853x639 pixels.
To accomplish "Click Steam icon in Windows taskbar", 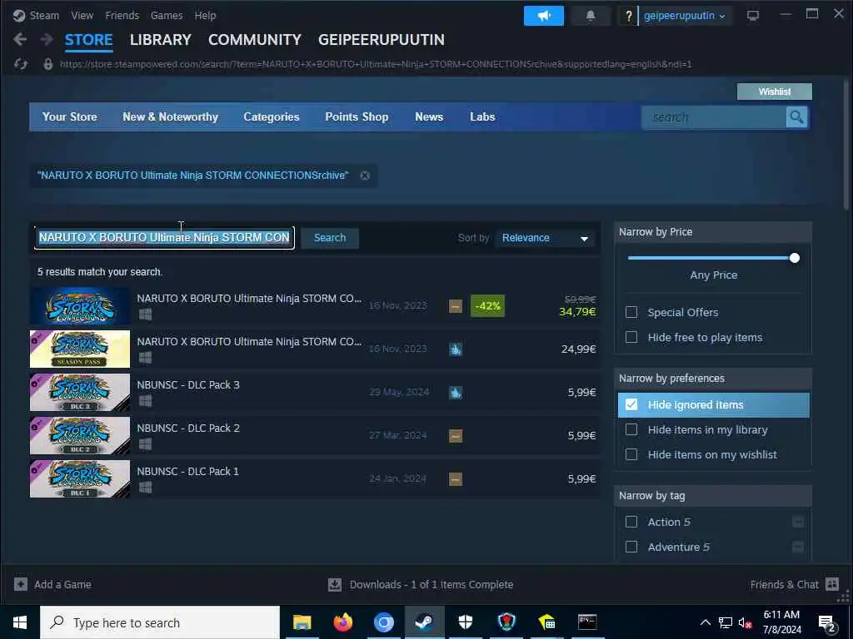I will pos(424,622).
